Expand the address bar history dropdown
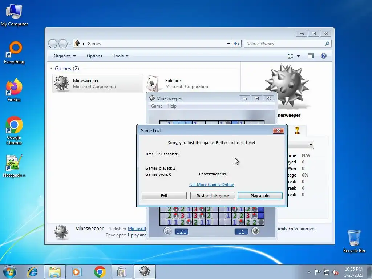The width and height of the screenshot is (372, 279). click(229, 44)
